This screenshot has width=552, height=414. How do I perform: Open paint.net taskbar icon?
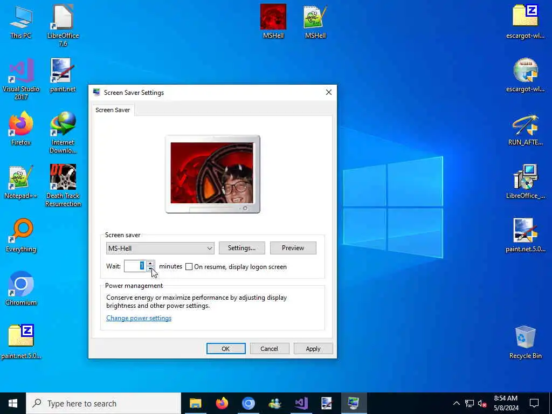pyautogui.click(x=327, y=403)
